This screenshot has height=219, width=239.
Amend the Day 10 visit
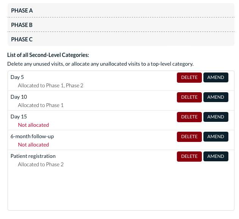click(x=216, y=97)
